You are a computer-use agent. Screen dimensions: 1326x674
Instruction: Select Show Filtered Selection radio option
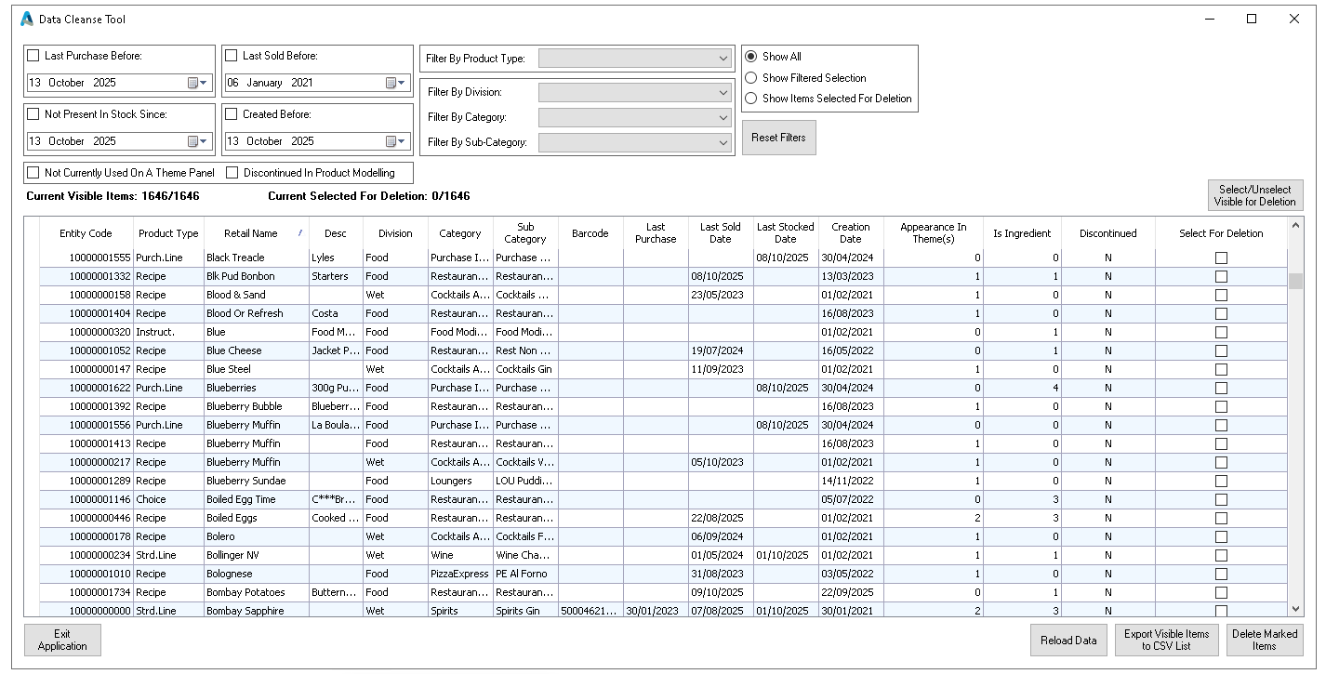(751, 78)
